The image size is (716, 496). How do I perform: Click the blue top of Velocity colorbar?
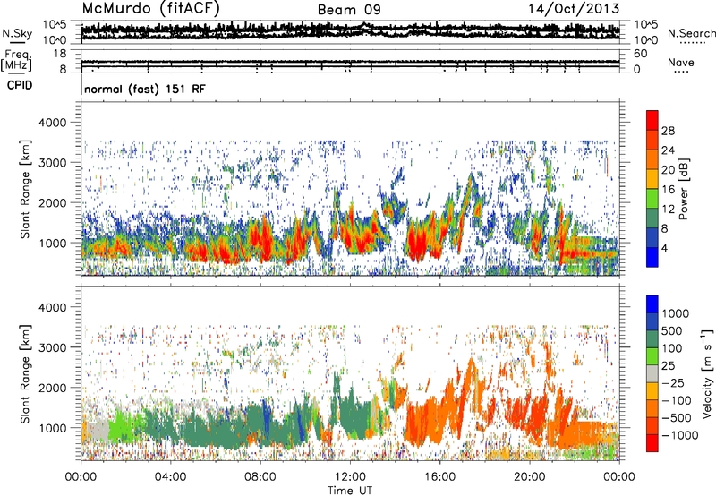point(652,304)
